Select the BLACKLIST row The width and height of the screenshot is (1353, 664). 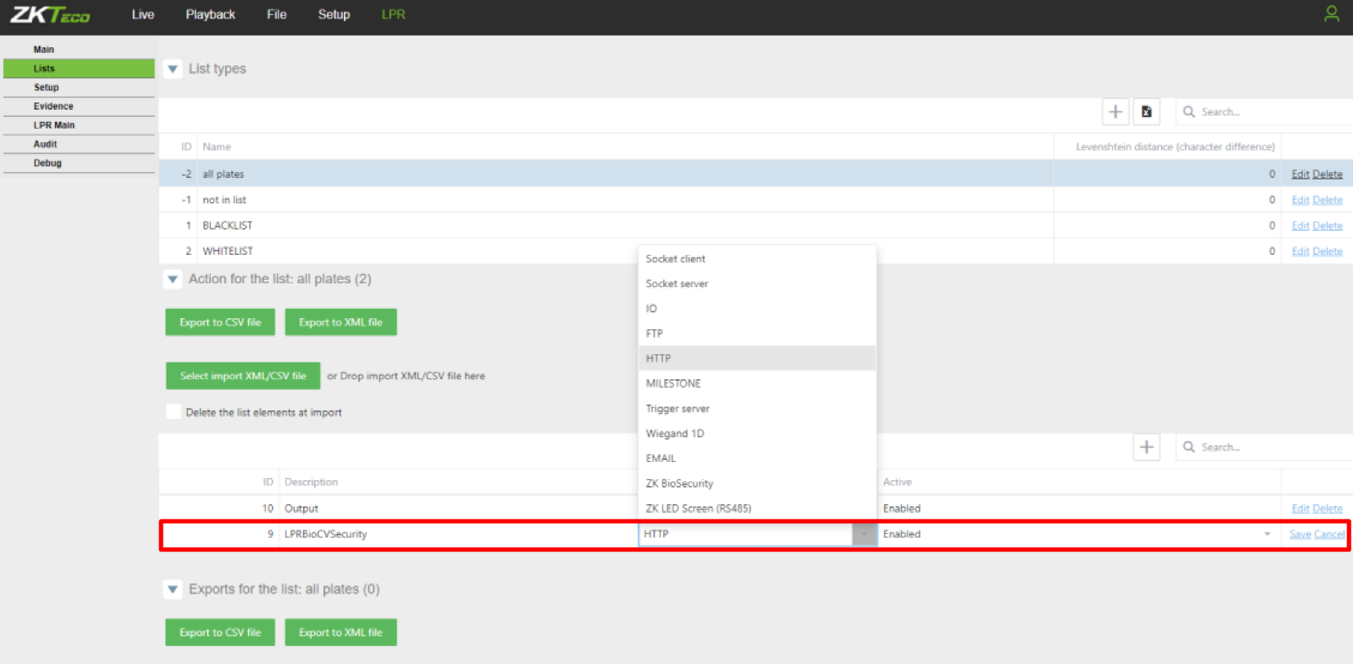tap(755, 226)
